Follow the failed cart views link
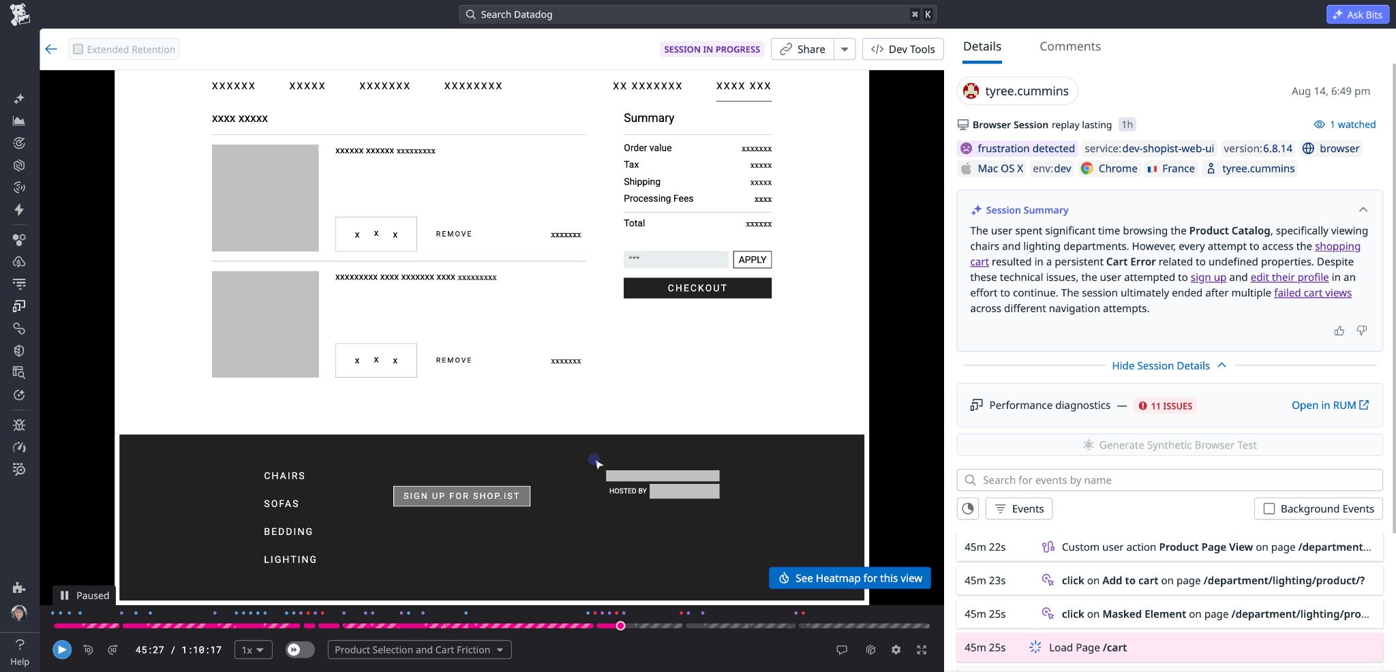 click(x=1313, y=293)
